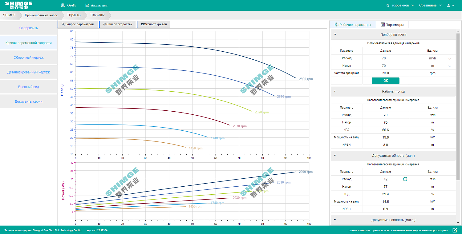Open the user account menu icon
The image size is (462, 234).
451,5
